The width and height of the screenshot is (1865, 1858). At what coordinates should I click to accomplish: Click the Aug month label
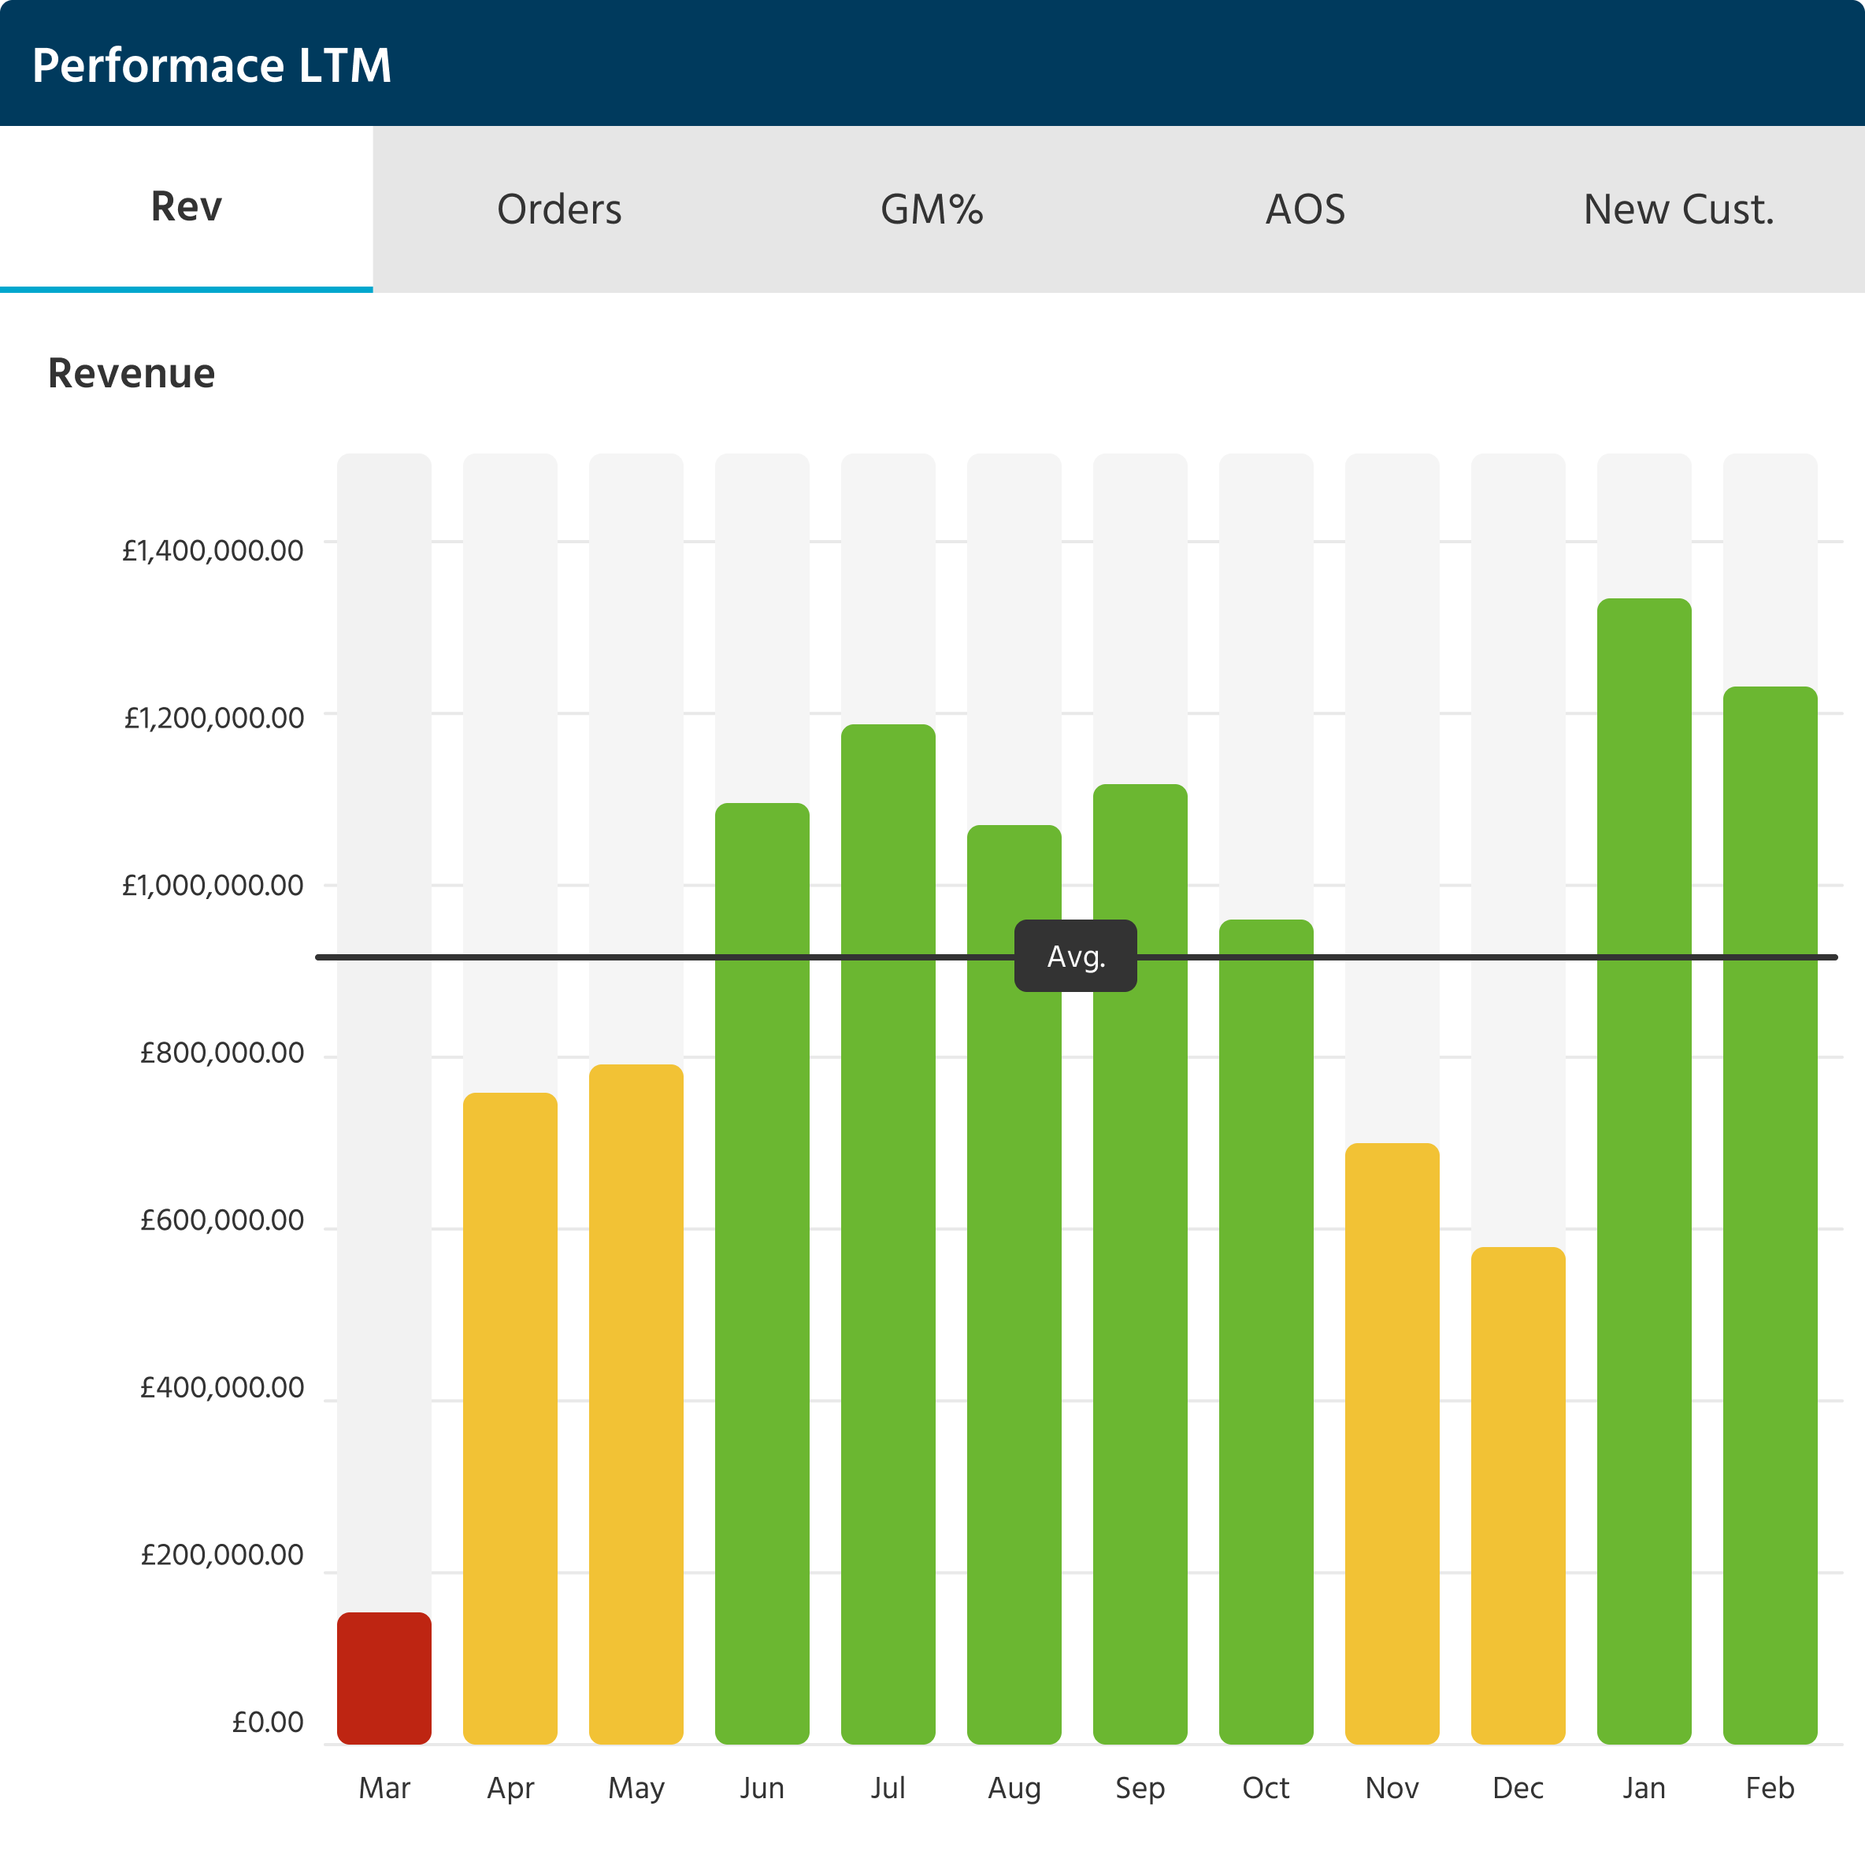point(1014,1790)
